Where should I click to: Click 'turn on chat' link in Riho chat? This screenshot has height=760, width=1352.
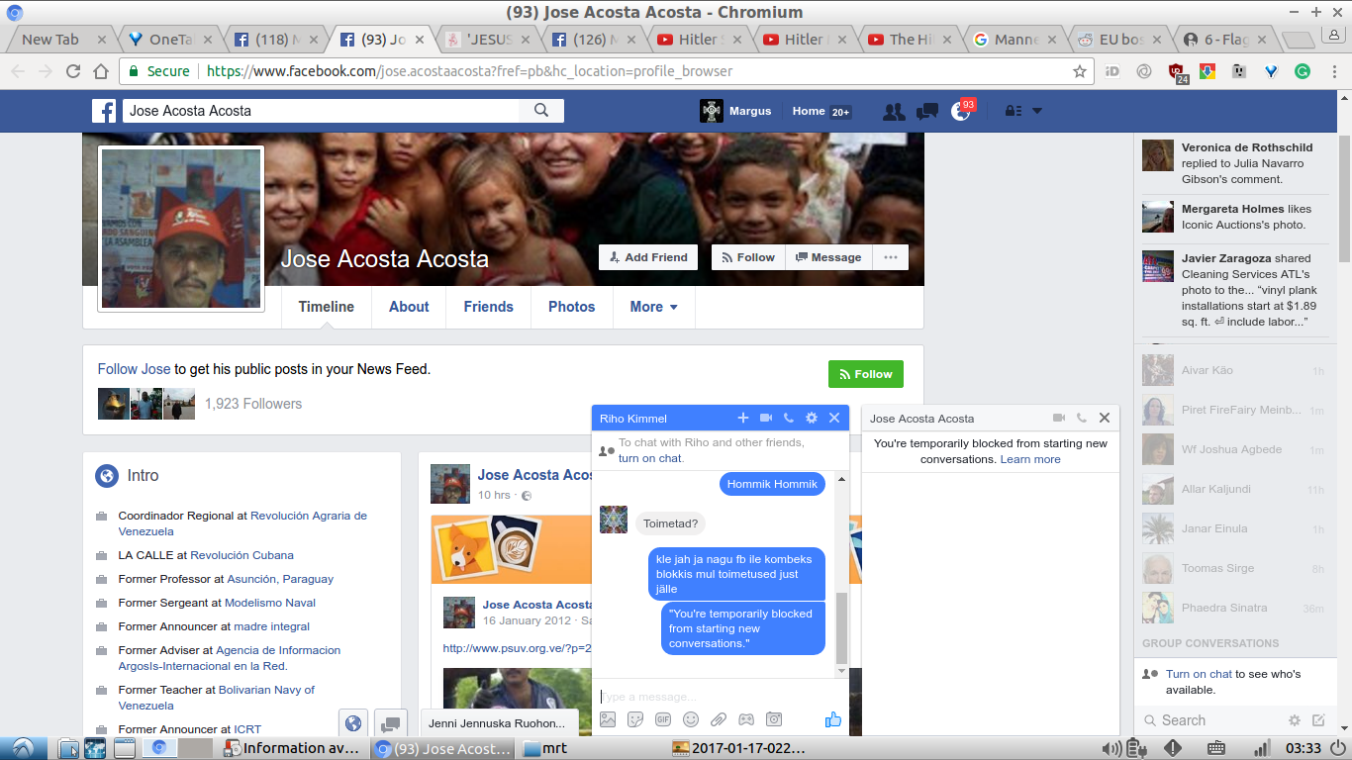[651, 458]
